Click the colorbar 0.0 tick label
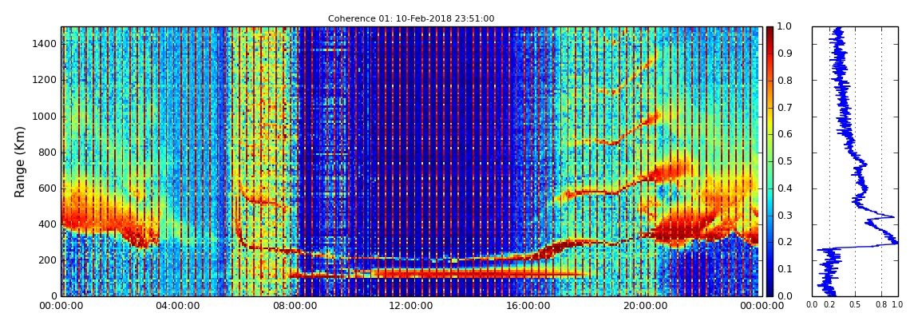 [783, 295]
